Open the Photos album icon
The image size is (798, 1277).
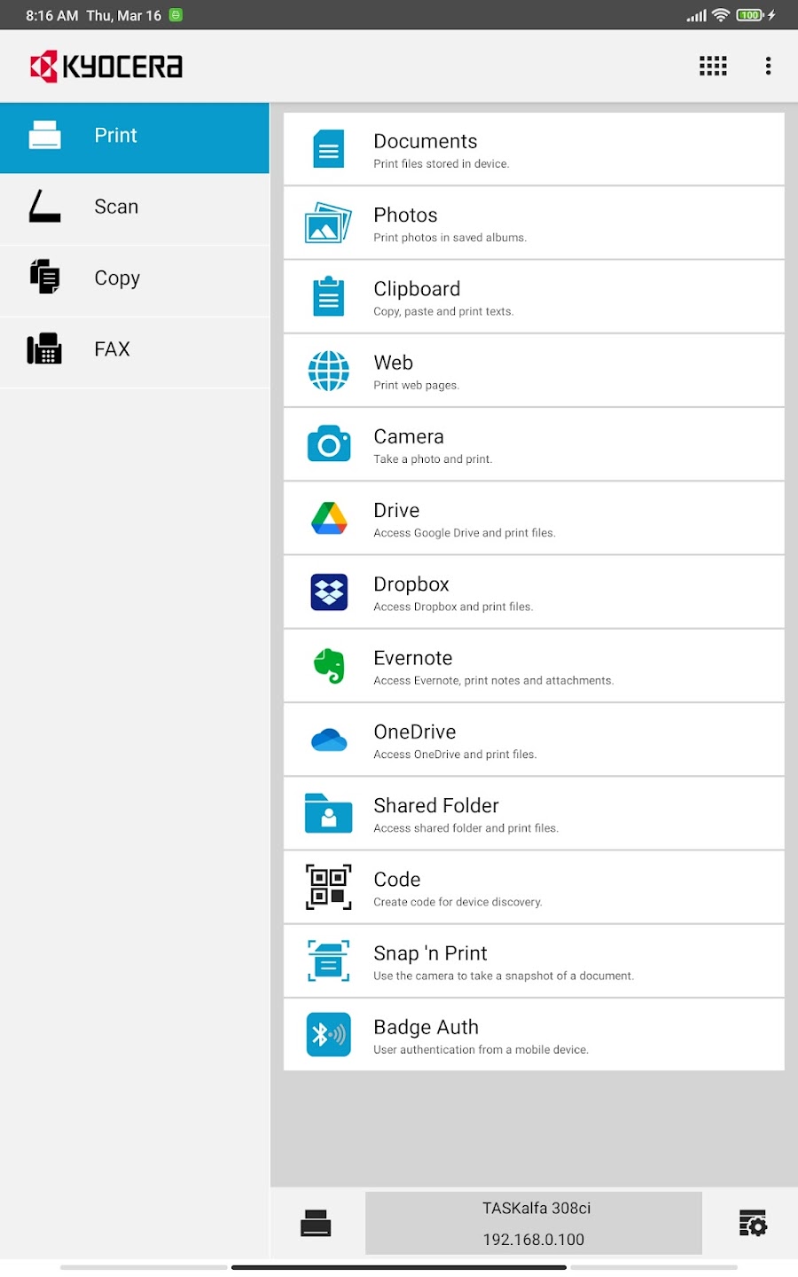328,223
